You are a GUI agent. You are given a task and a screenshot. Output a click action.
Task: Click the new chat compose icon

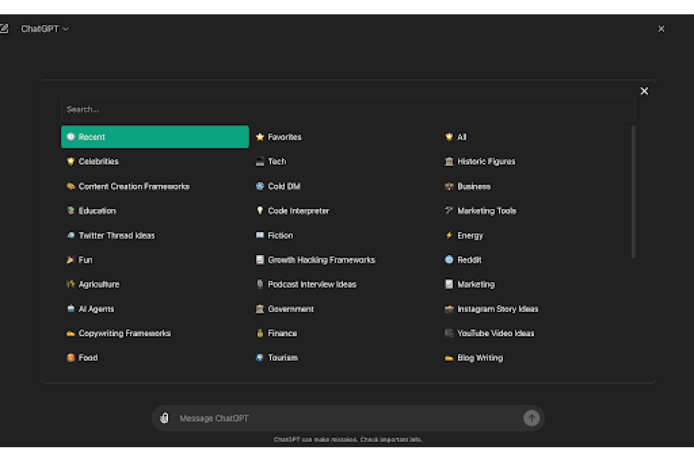(4, 29)
